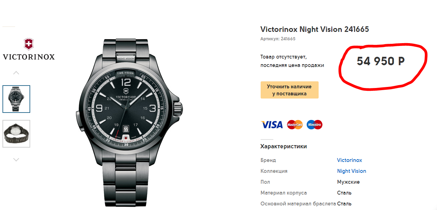Click the Мужские gender value
437x210 pixels.
tap(348, 182)
